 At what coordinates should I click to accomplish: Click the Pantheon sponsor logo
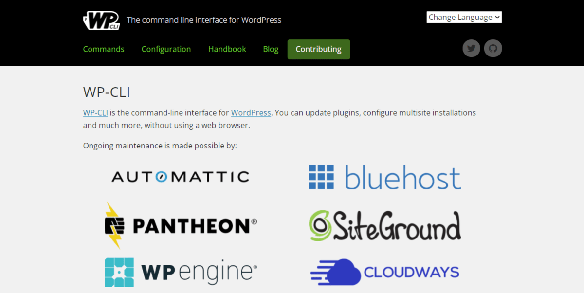tap(181, 225)
